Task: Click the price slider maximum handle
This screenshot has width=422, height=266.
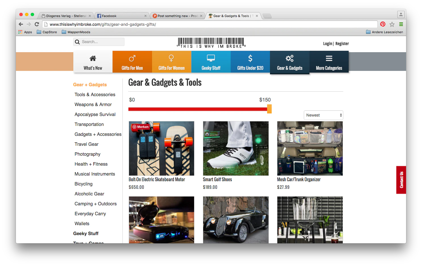Action: coord(269,109)
